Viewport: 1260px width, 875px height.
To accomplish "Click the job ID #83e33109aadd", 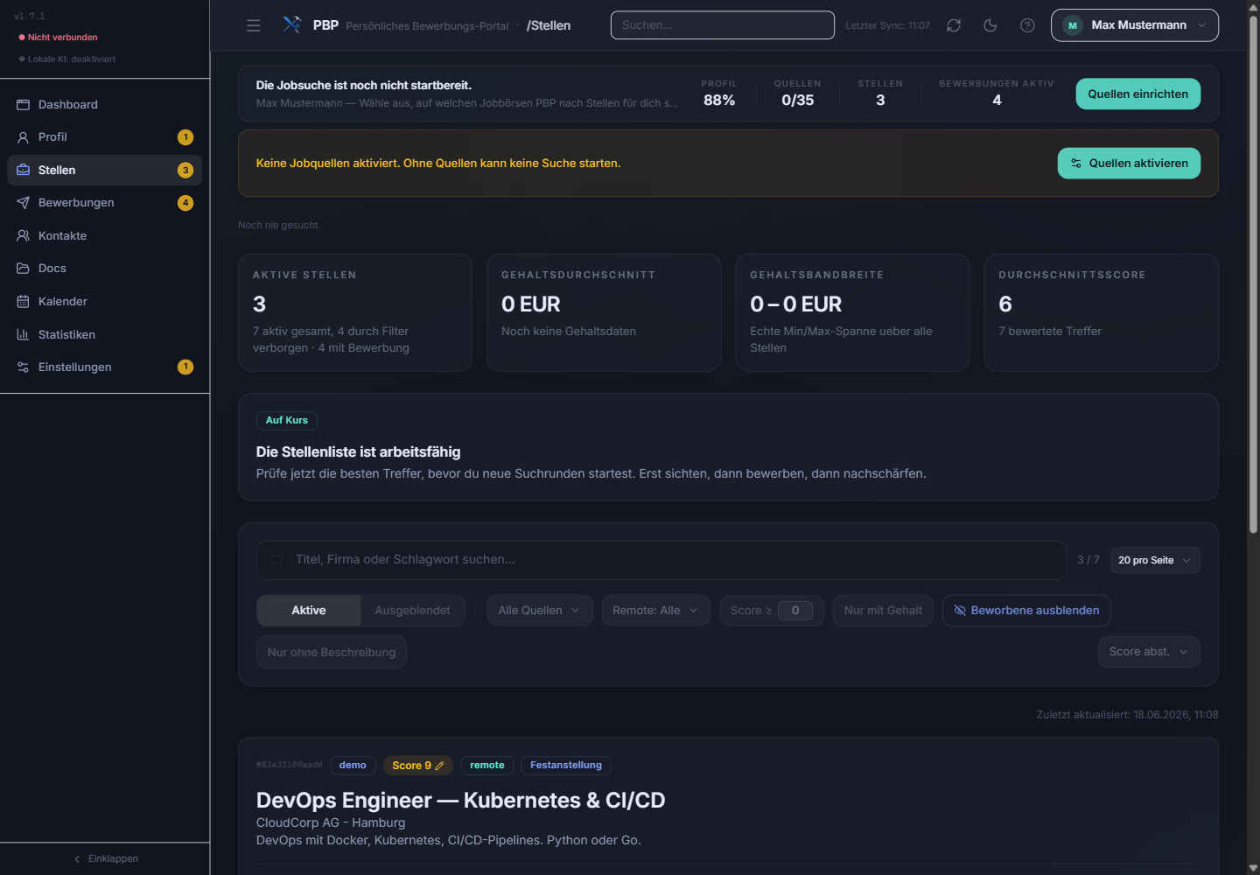I will pyautogui.click(x=289, y=766).
